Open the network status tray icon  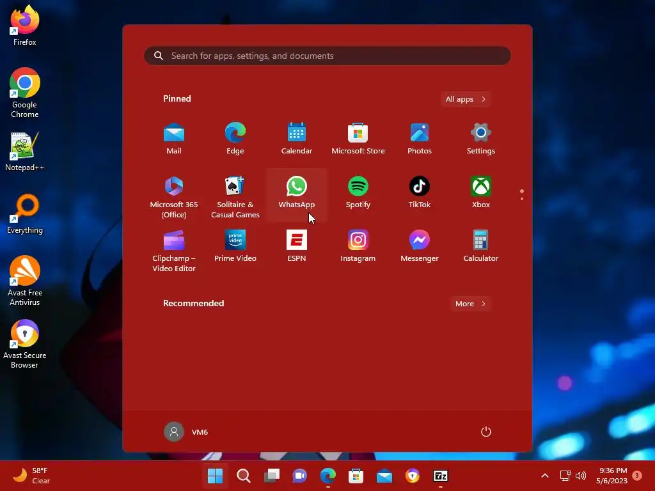tap(565, 476)
